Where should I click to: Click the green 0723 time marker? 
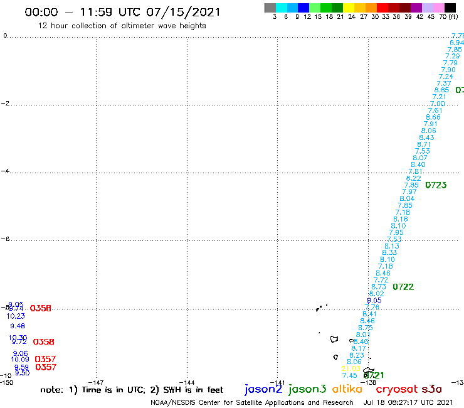coord(436,185)
